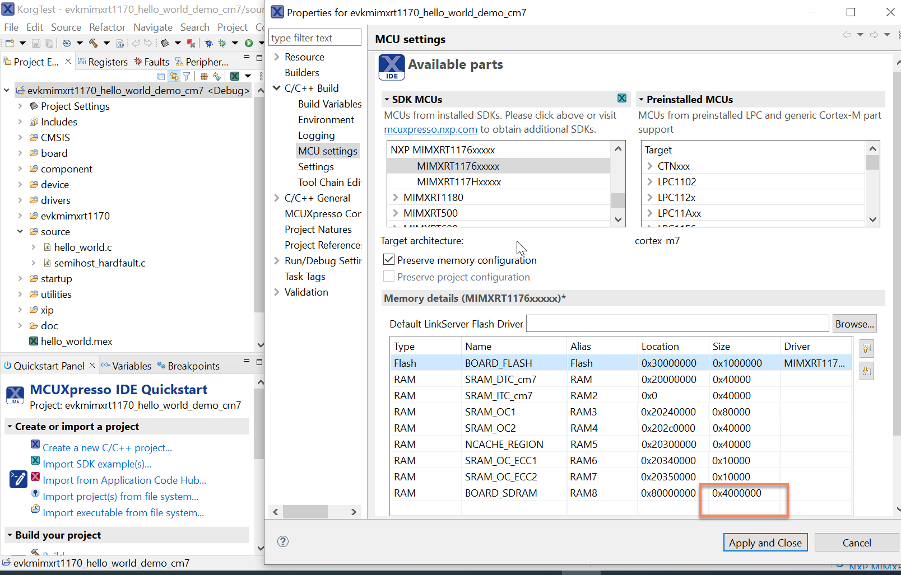The image size is (901, 575).
Task: Open the Import project wizard pencil icon
Action: pyautogui.click(x=18, y=479)
